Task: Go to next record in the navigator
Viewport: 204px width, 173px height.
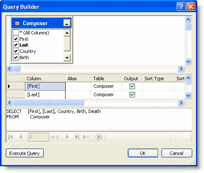Action: pyautogui.click(x=67, y=137)
